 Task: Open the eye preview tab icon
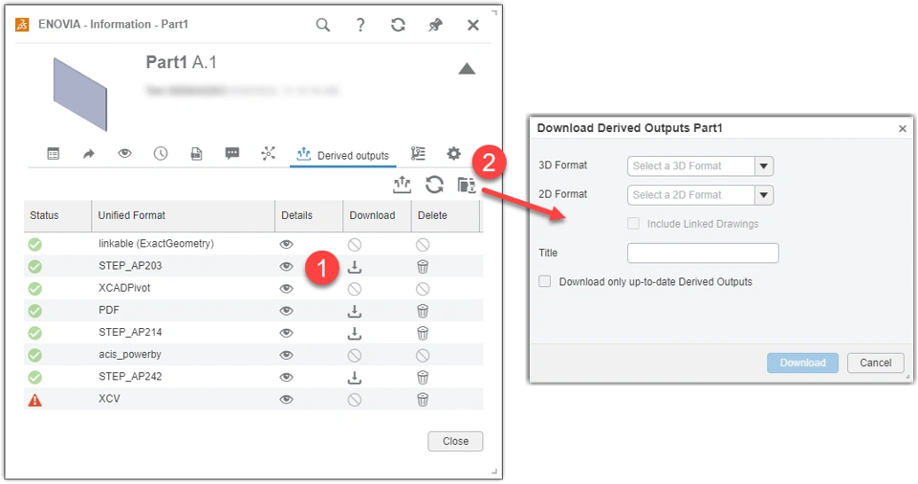[x=124, y=153]
